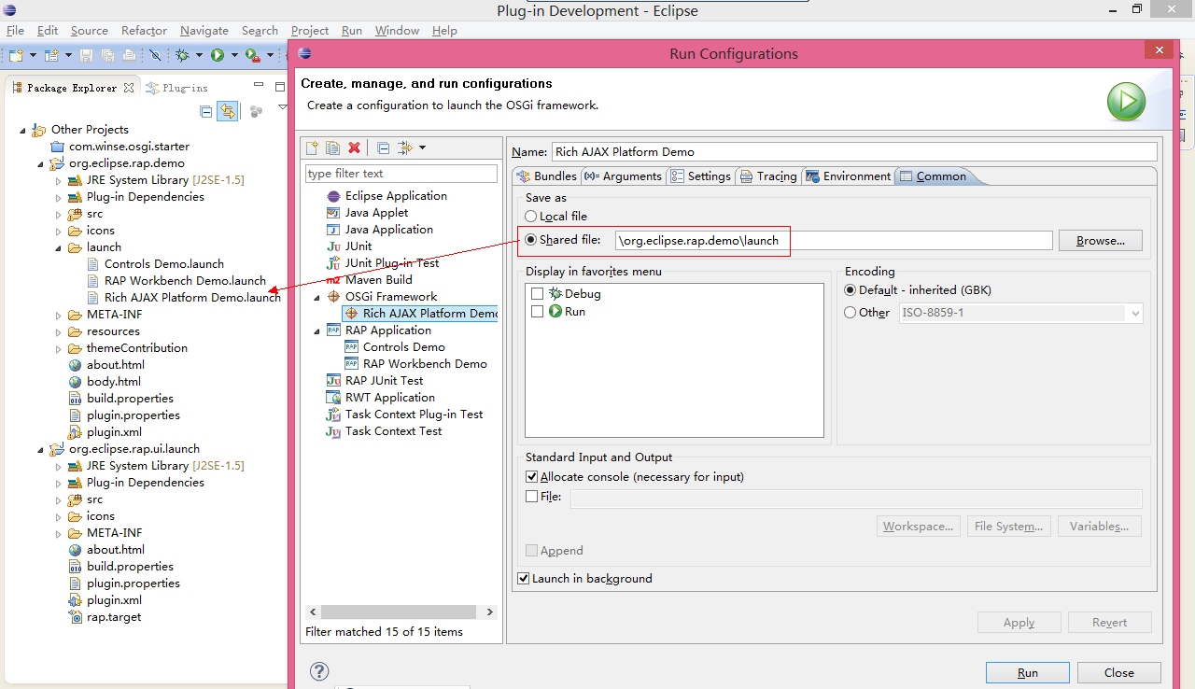This screenshot has width=1195, height=689.
Task: Select RAP Workbench Demo configuration
Action: [x=425, y=364]
